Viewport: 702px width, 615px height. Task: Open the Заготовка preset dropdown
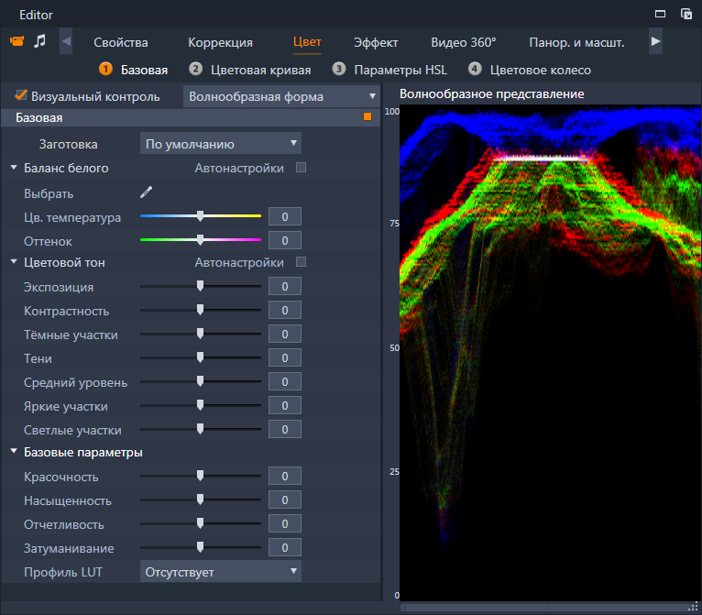pyautogui.click(x=221, y=144)
